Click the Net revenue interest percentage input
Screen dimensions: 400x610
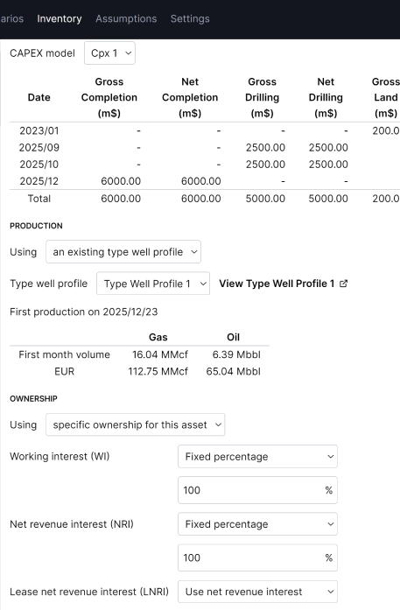[257, 557]
